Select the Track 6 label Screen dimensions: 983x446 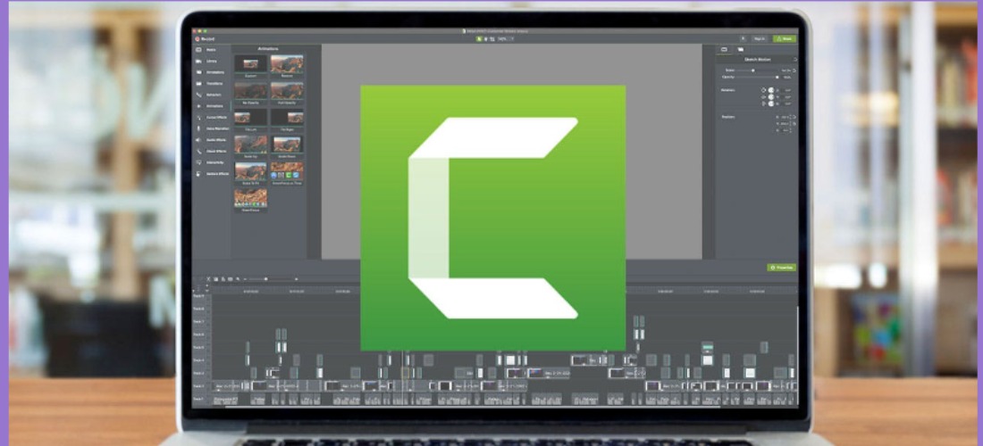click(198, 334)
